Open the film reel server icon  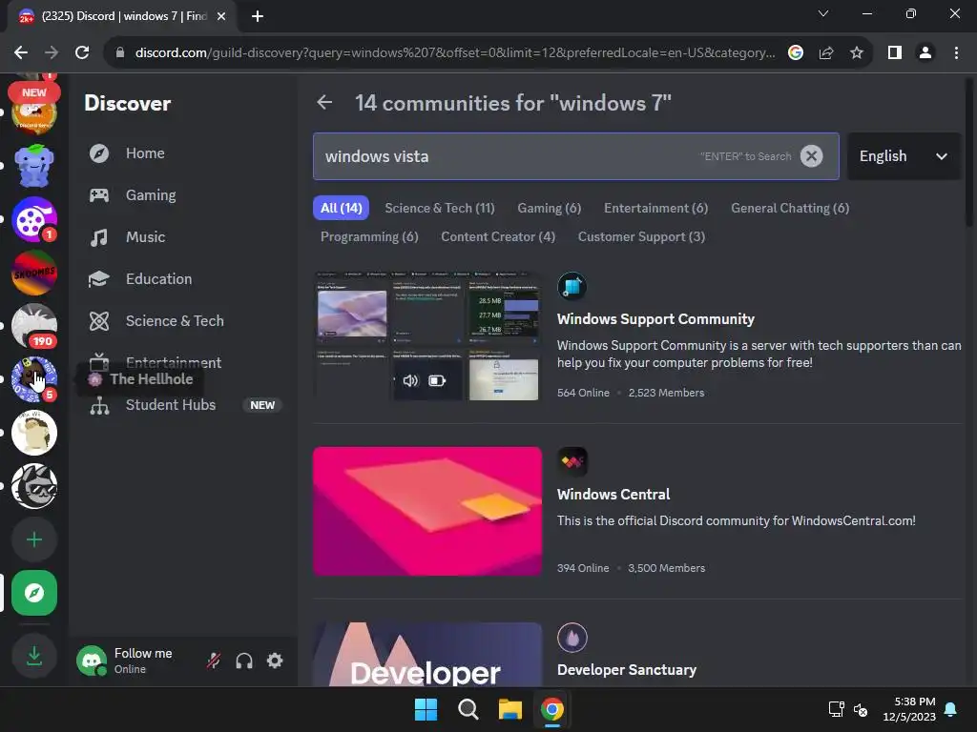(x=34, y=219)
